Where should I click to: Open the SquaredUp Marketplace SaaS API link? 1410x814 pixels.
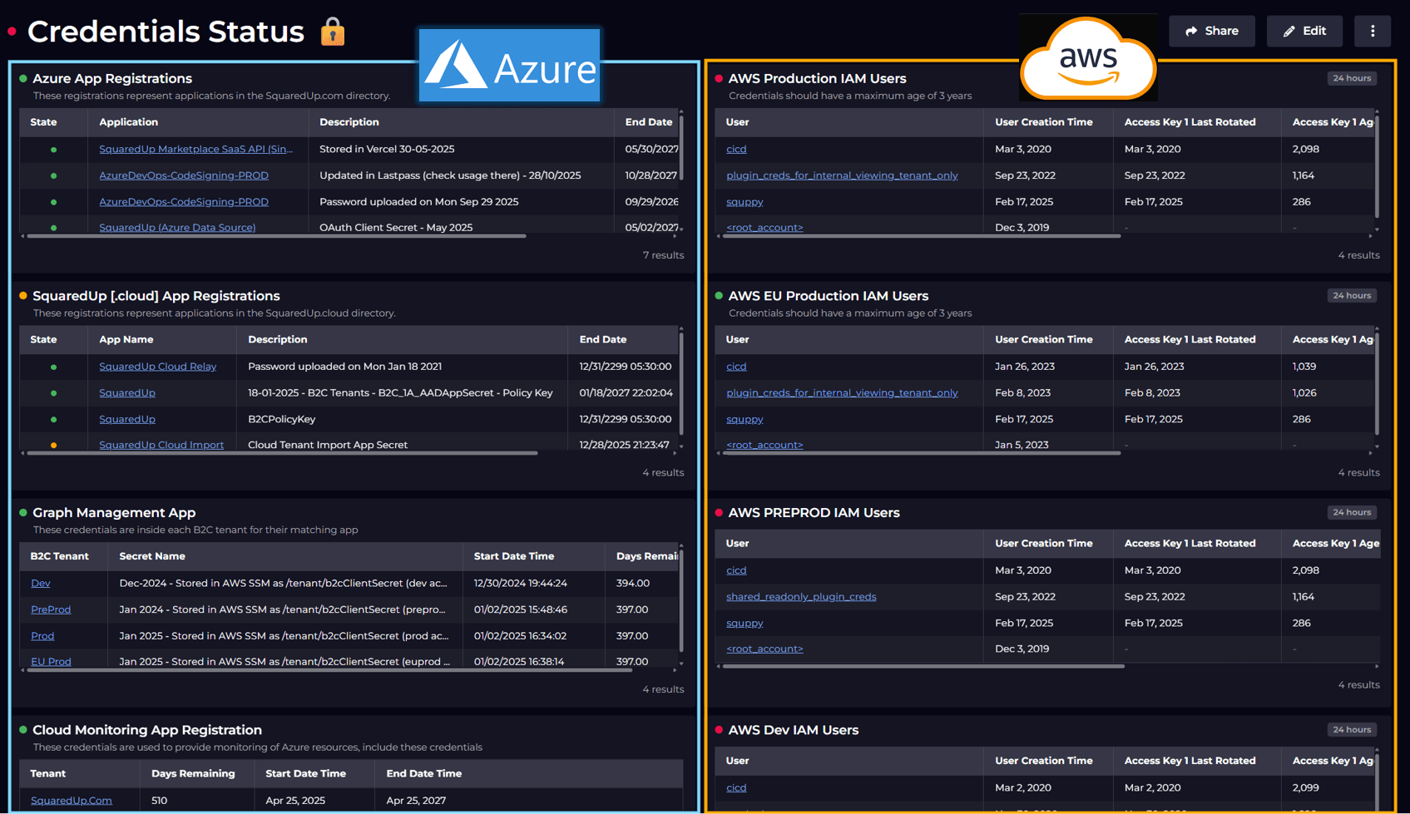[x=195, y=149]
